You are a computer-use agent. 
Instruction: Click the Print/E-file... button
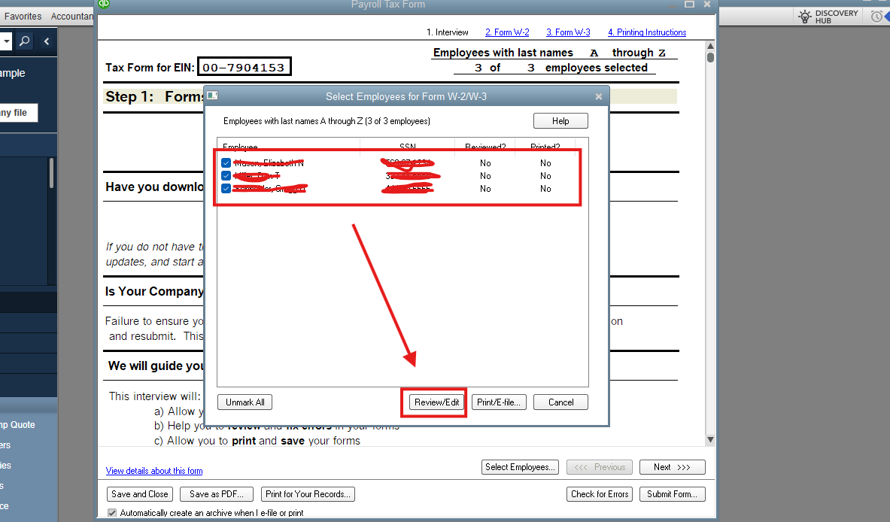[499, 402]
